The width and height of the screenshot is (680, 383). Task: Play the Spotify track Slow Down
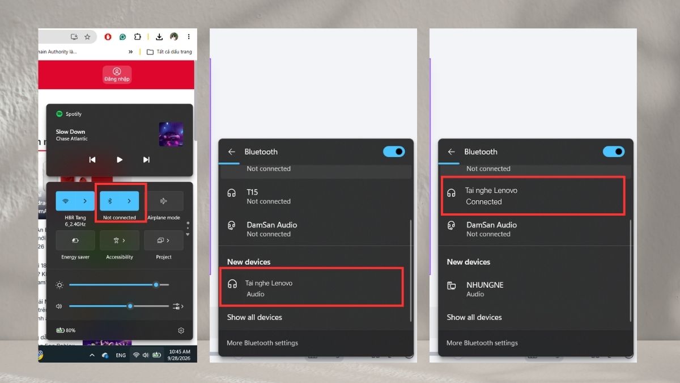[120, 160]
